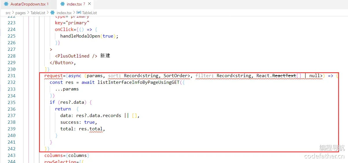
Task: Click line number 237 in the gutter
Action: 12,115
